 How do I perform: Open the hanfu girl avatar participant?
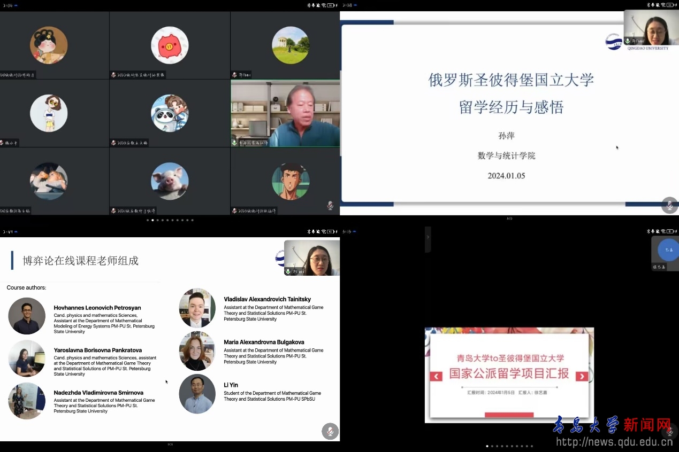pyautogui.click(x=49, y=45)
